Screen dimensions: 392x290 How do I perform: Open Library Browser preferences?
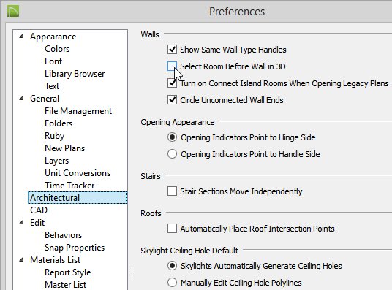(75, 74)
